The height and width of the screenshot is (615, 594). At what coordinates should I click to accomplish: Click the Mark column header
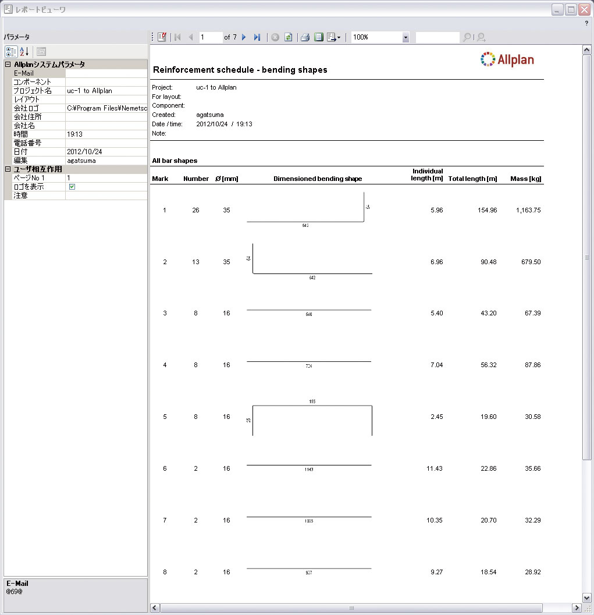click(x=160, y=179)
